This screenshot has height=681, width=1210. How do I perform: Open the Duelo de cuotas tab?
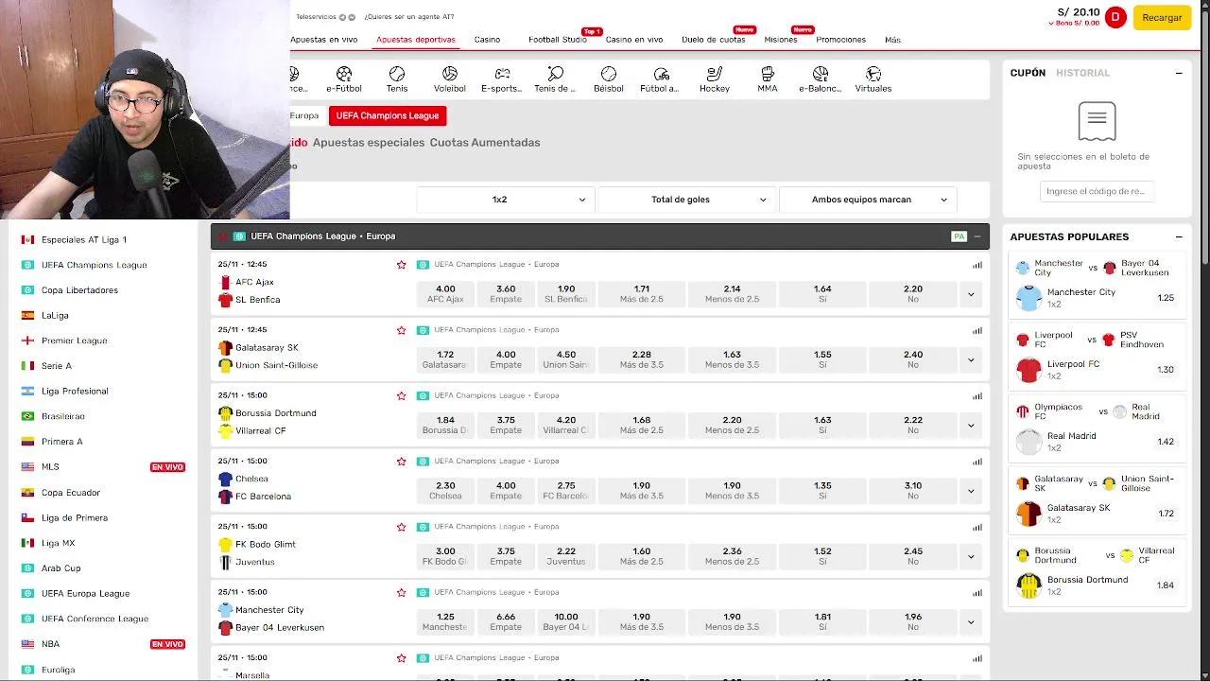714,40
